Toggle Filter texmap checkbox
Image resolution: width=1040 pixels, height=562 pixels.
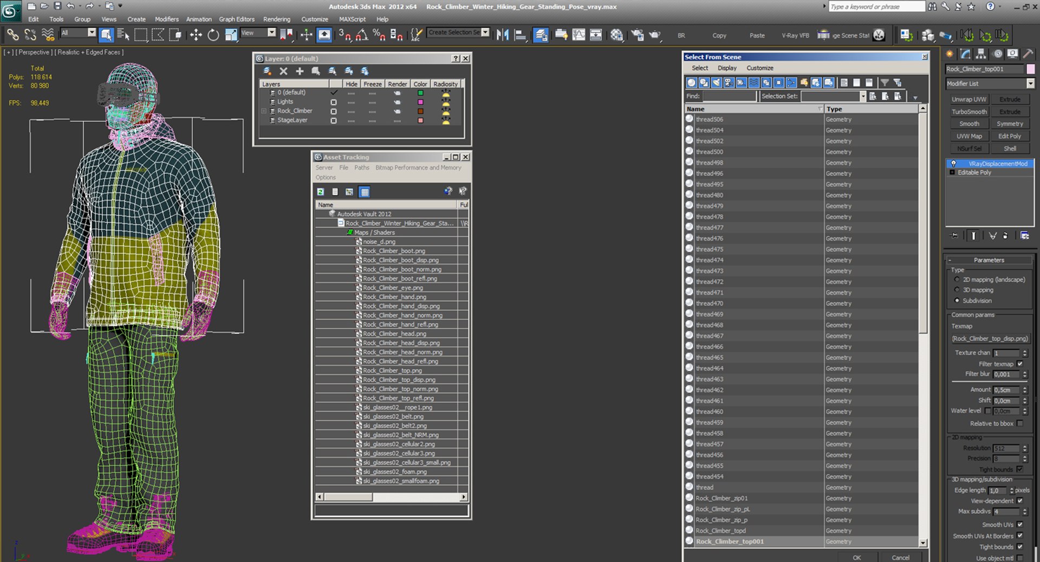click(1020, 364)
